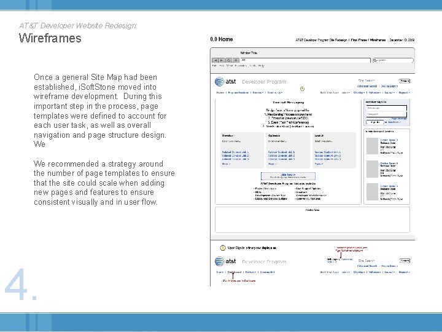Expand the Optimize dropdown in home wireframe nav
Image resolution: width=442 pixels, height=332 pixels.
click(x=375, y=93)
